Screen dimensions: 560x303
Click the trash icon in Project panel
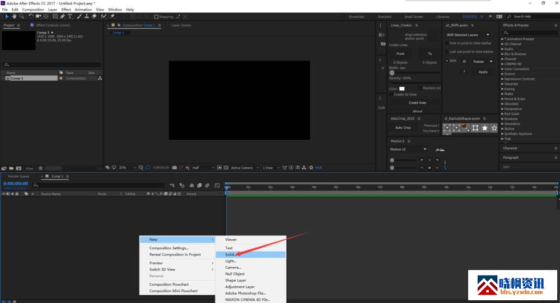[40, 168]
